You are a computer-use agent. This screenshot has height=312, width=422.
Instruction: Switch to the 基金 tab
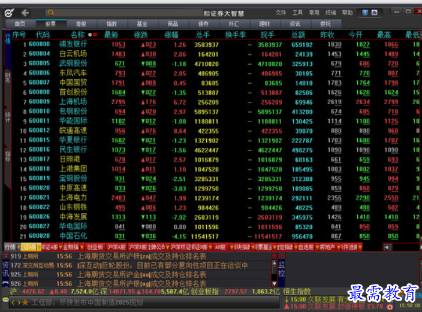click(x=142, y=24)
